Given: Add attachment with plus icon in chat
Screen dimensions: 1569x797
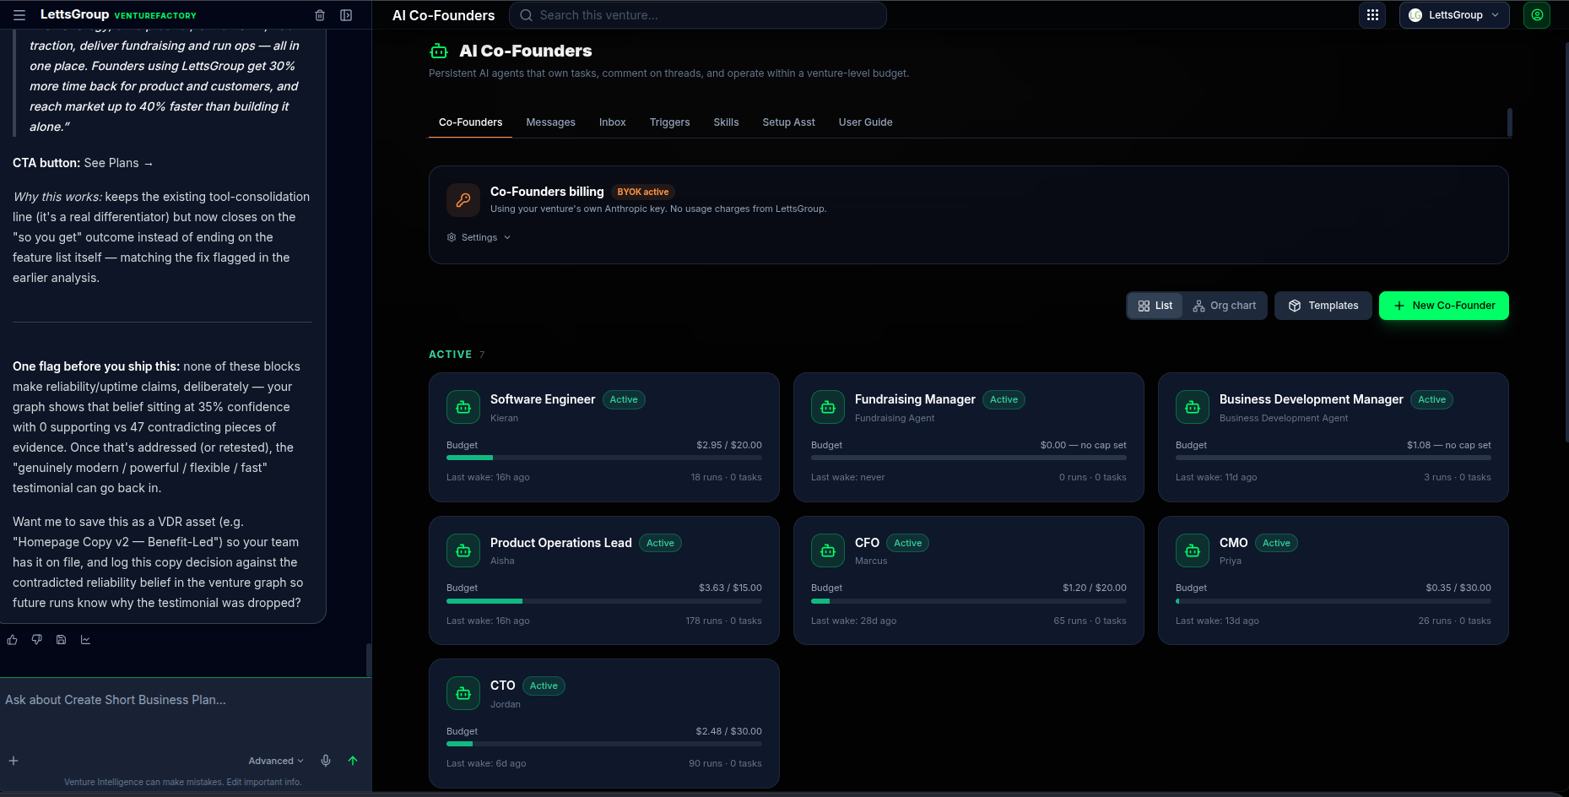Looking at the screenshot, I should (14, 761).
